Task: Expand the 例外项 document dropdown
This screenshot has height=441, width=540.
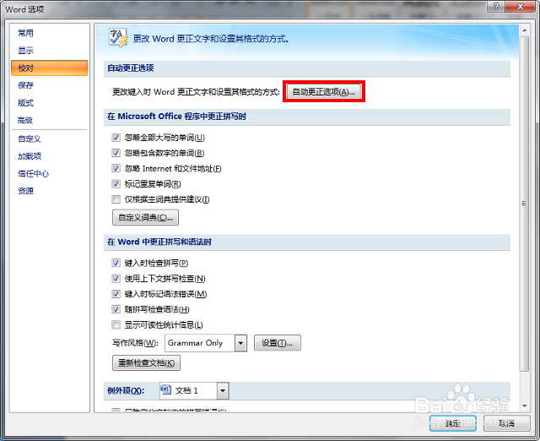Action: coord(223,390)
